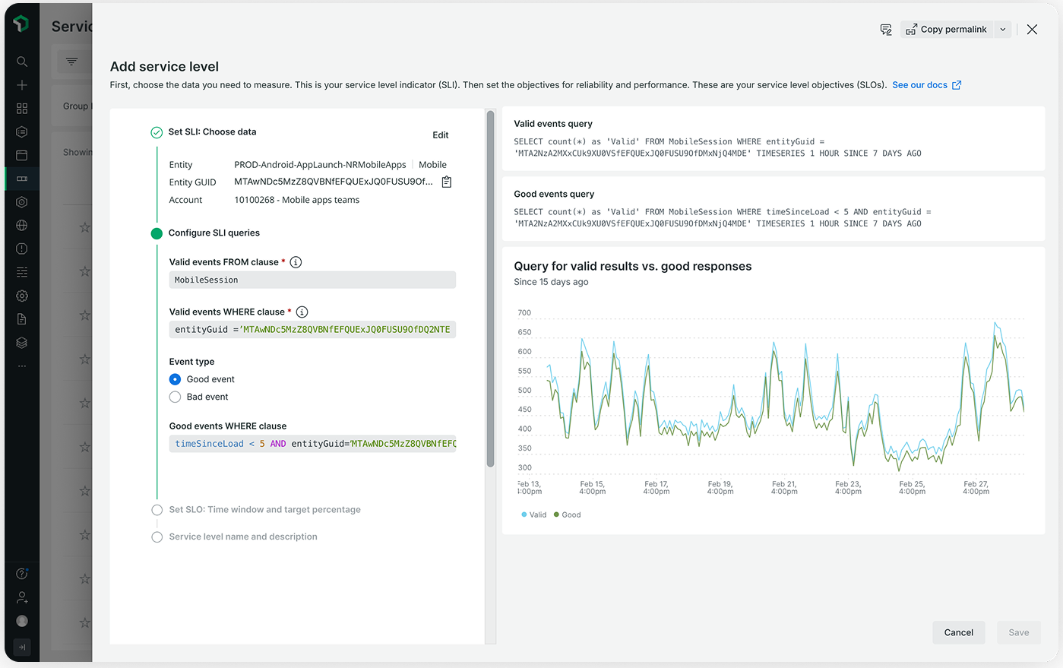Click the feedback icon beside Copy permalink
Viewport: 1063px width, 668px height.
(x=886, y=30)
